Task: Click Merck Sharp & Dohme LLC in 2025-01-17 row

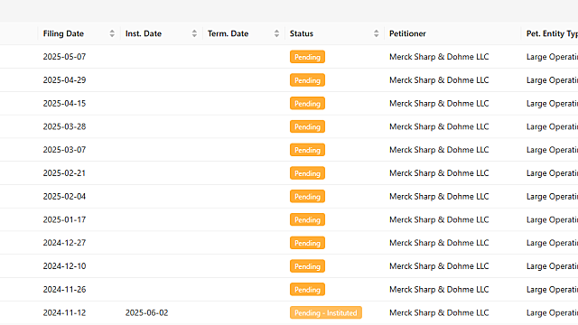Action: pyautogui.click(x=439, y=219)
